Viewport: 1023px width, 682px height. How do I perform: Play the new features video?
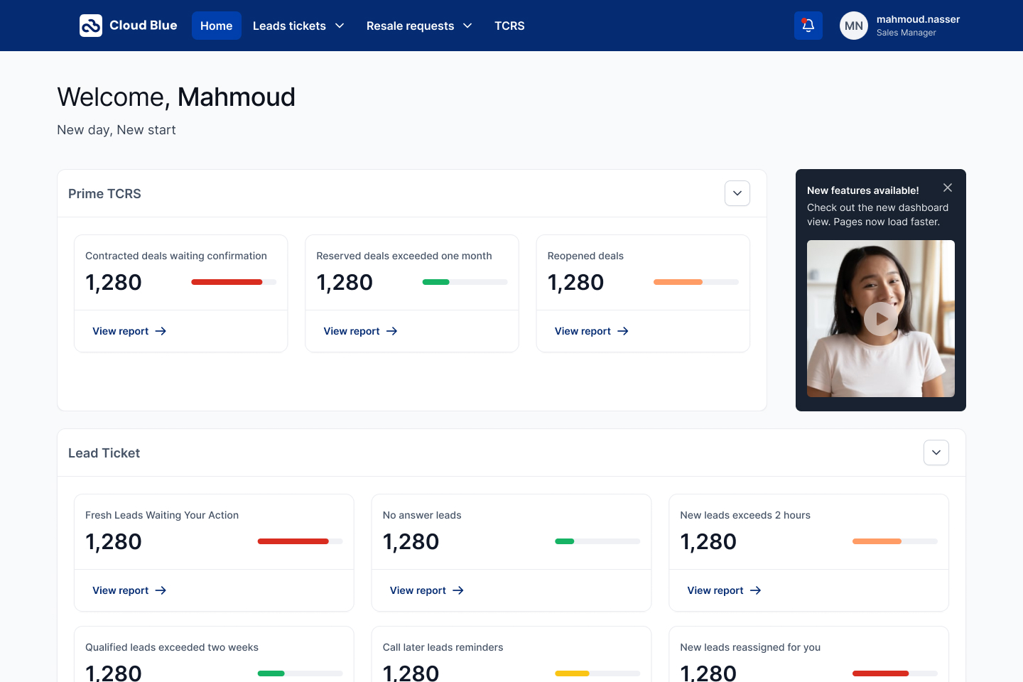[881, 319]
